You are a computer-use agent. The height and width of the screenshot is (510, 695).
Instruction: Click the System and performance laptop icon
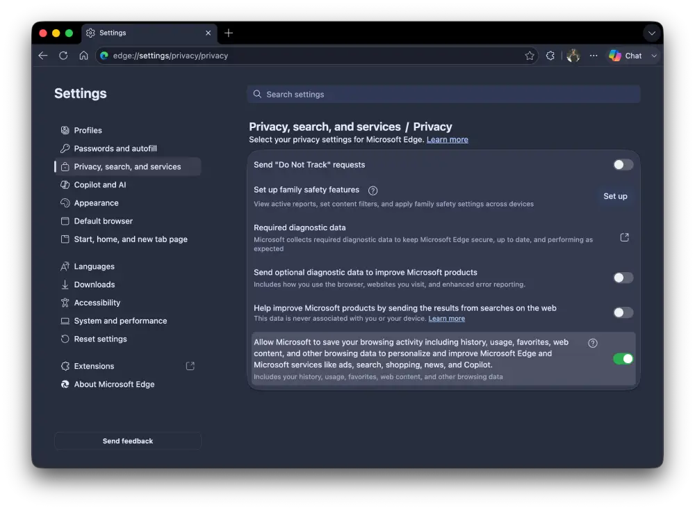tap(65, 321)
